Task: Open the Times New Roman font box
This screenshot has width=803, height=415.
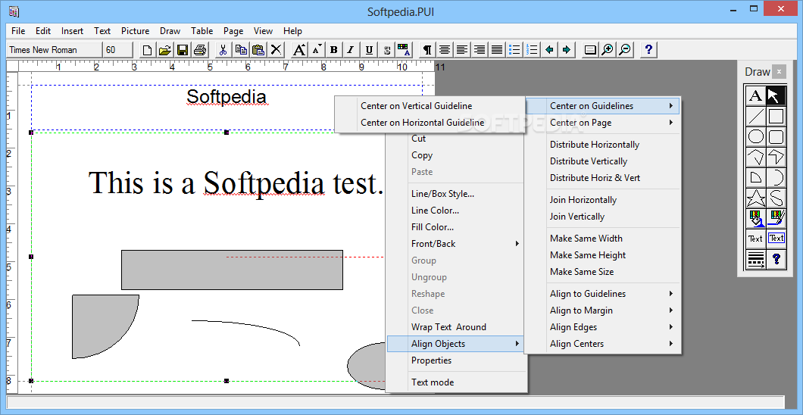Action: (55, 50)
